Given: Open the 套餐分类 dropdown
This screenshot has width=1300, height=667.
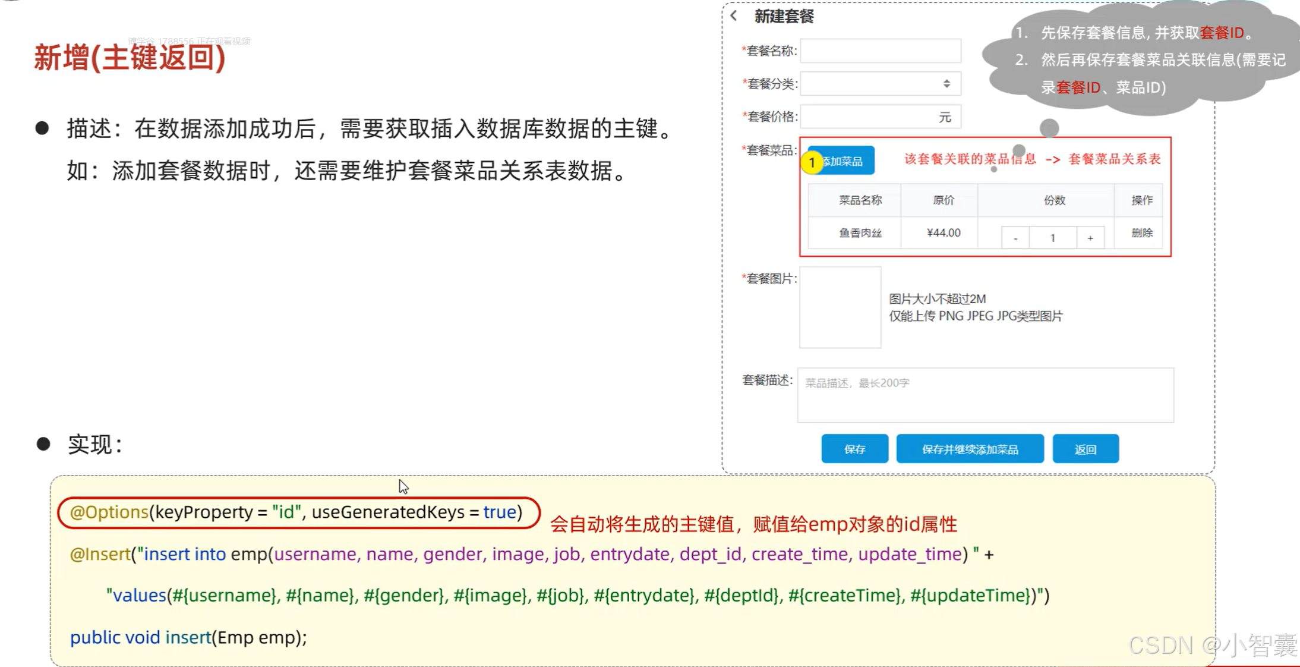Looking at the screenshot, I should click(x=881, y=83).
